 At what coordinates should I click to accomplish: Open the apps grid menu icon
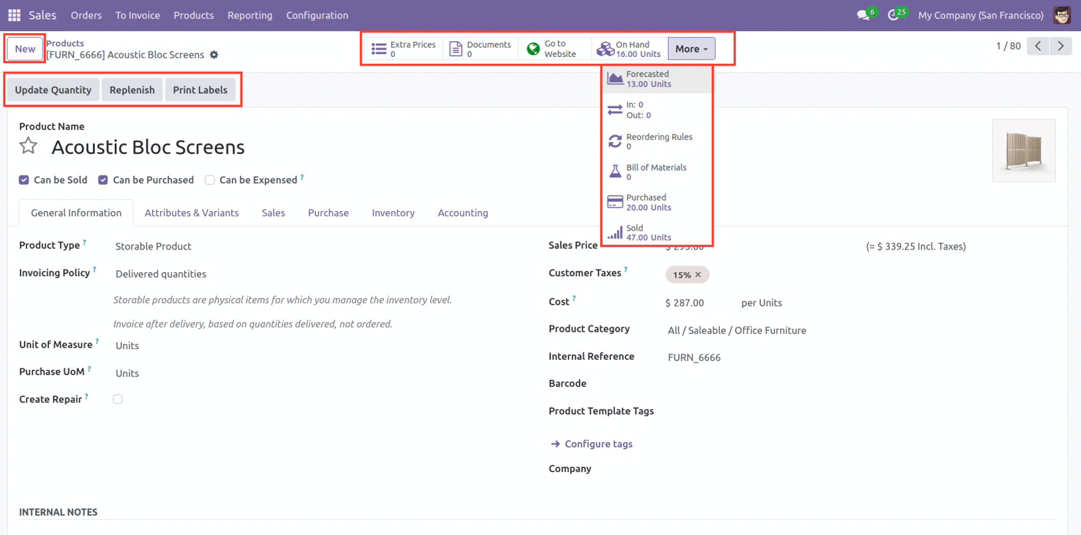[x=14, y=15]
